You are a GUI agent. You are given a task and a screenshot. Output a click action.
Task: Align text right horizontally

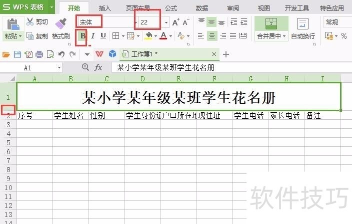[x=223, y=36]
